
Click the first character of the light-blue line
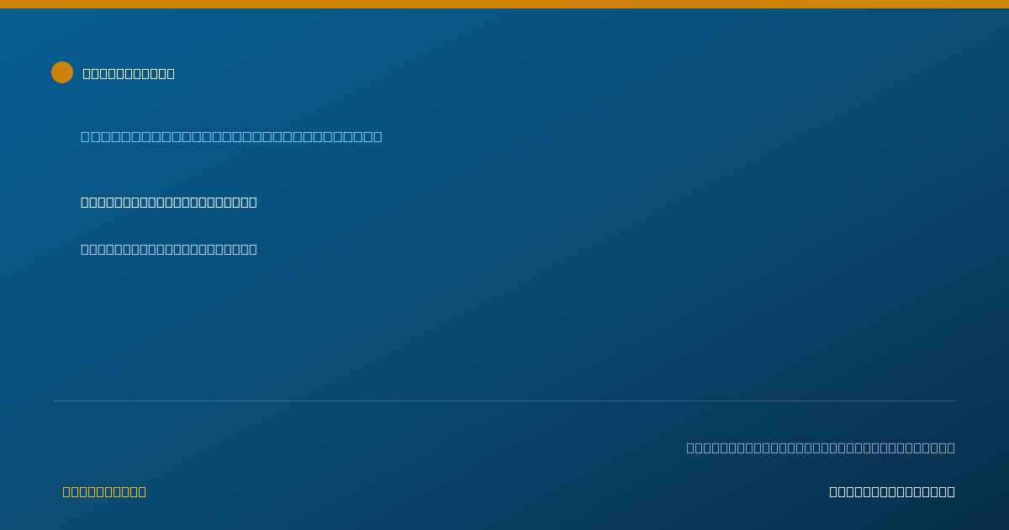85,136
